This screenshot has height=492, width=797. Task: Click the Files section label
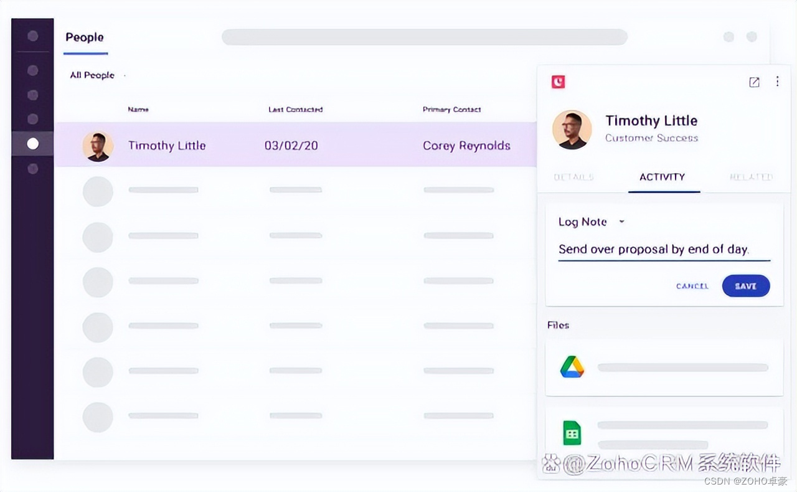tap(558, 325)
